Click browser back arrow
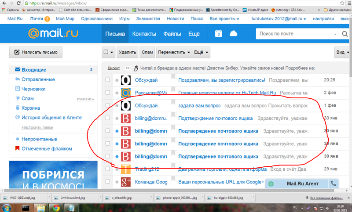This screenshot has width=352, height=212. (x=4, y=3)
